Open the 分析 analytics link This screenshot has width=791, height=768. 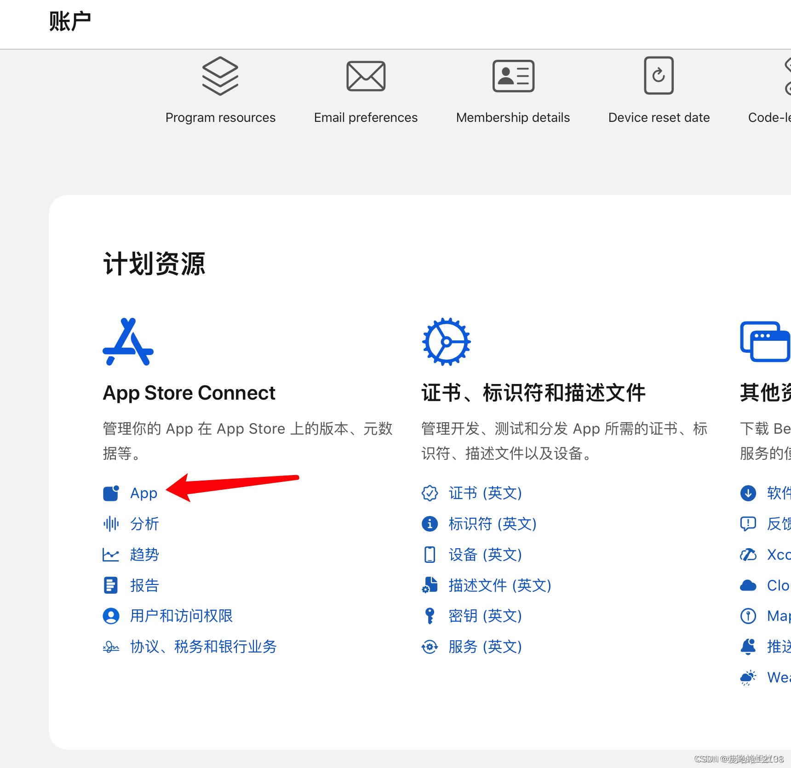144,524
